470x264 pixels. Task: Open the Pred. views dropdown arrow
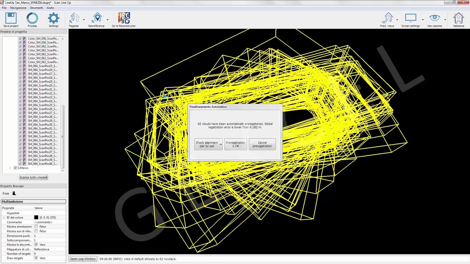coord(397,19)
